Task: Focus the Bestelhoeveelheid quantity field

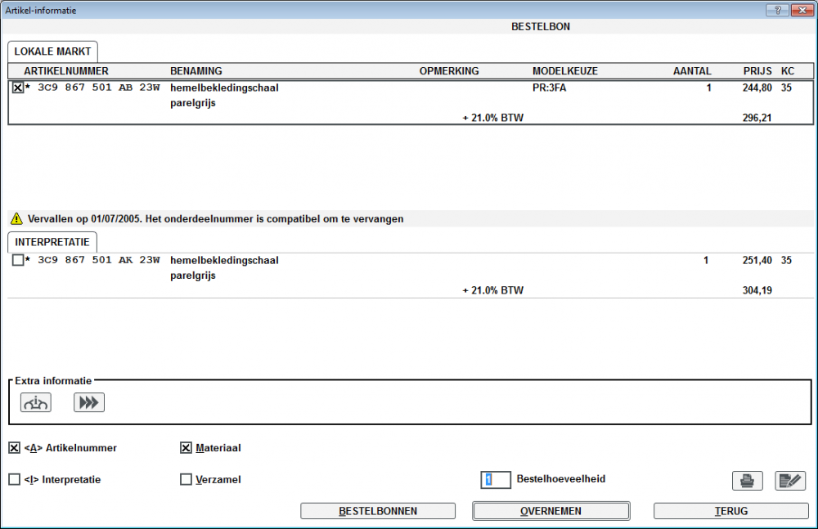Action: point(496,480)
